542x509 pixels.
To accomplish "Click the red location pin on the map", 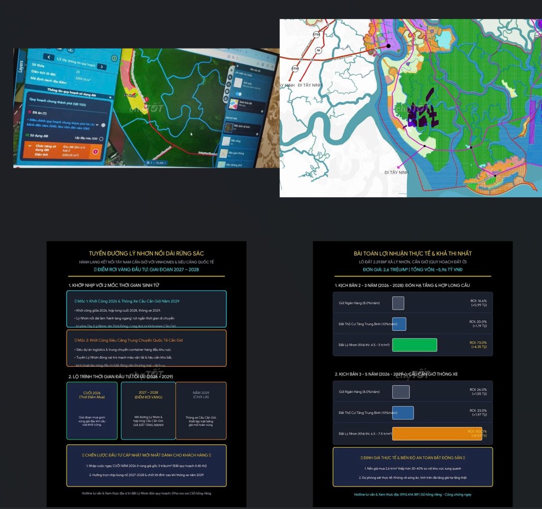I will (x=147, y=99).
